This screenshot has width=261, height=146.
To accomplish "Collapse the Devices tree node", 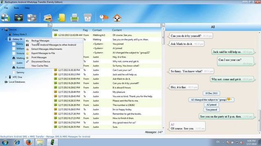I will [x=2, y=30].
